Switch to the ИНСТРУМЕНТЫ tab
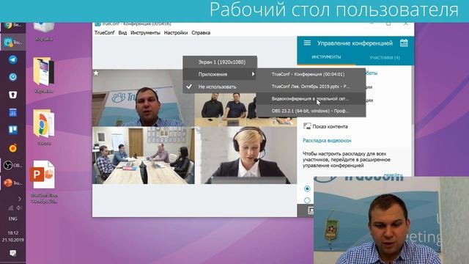 click(x=326, y=57)
